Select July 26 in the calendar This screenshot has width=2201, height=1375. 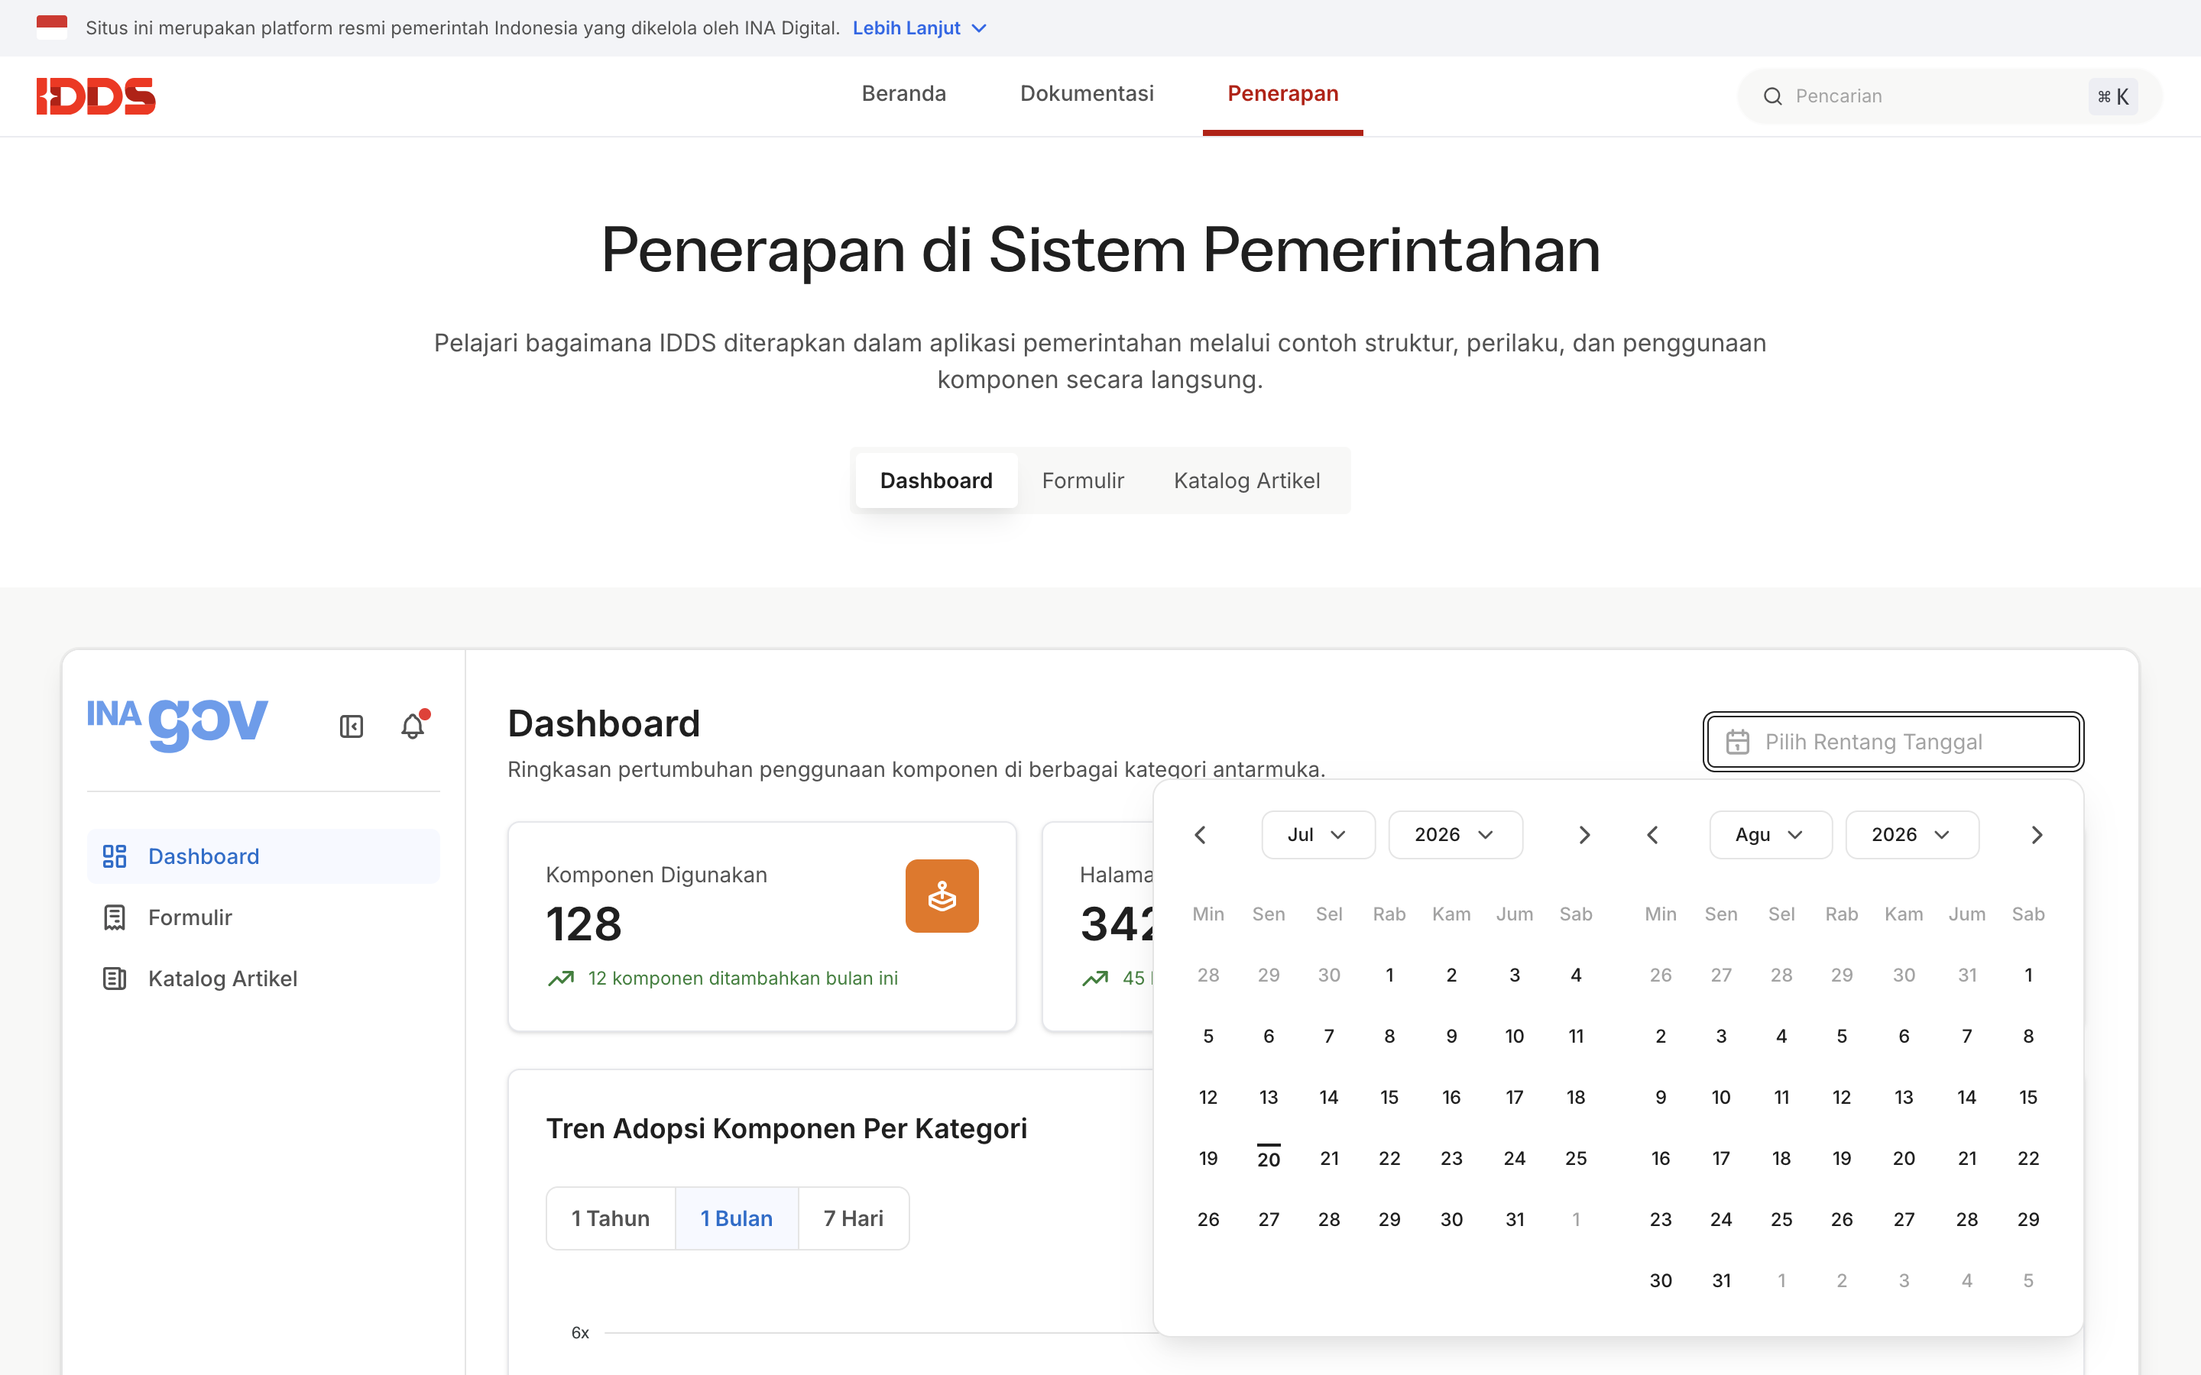click(1207, 1219)
